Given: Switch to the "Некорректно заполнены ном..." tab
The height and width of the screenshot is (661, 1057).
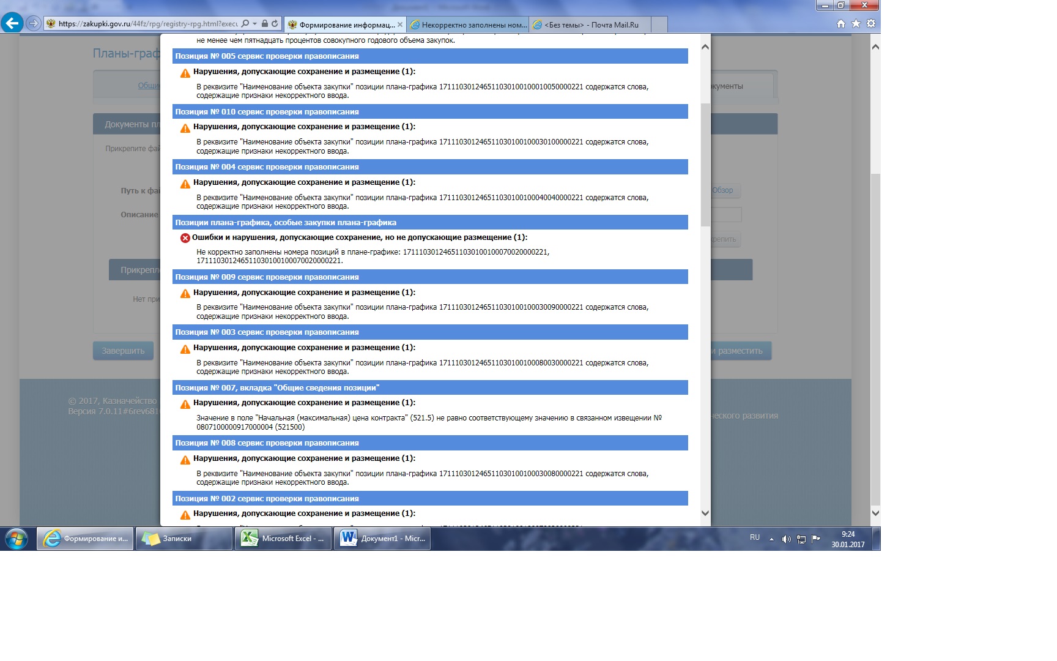Looking at the screenshot, I should 468,25.
